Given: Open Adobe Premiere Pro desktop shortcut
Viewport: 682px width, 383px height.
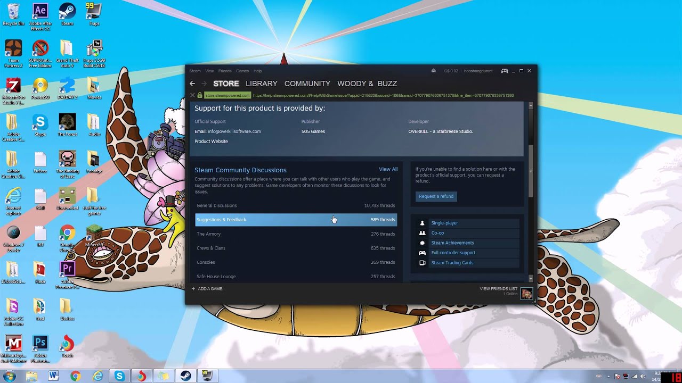Looking at the screenshot, I should (x=67, y=275).
